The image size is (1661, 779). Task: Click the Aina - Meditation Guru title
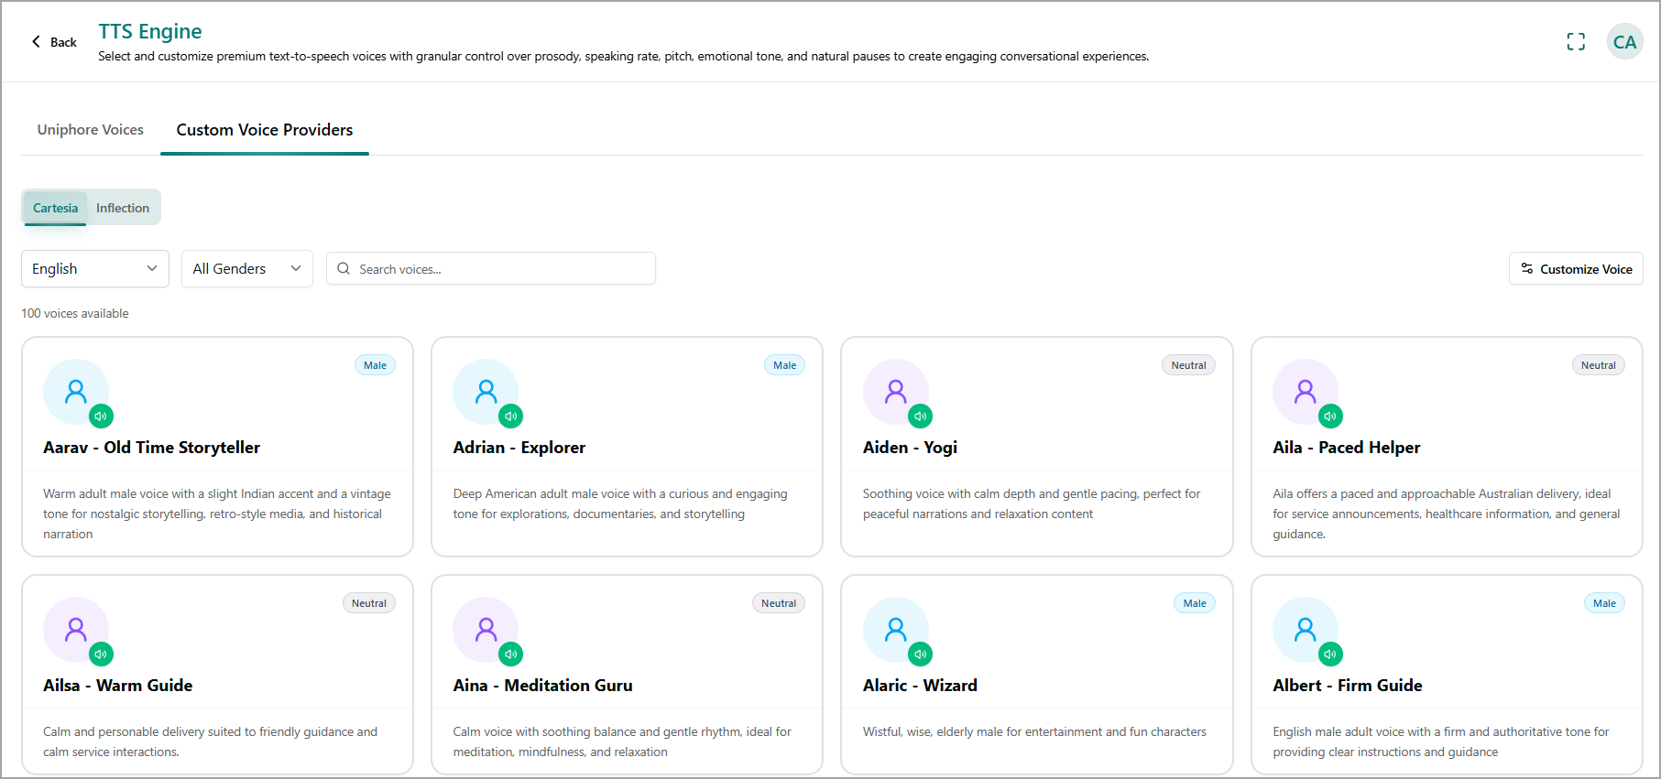point(543,686)
